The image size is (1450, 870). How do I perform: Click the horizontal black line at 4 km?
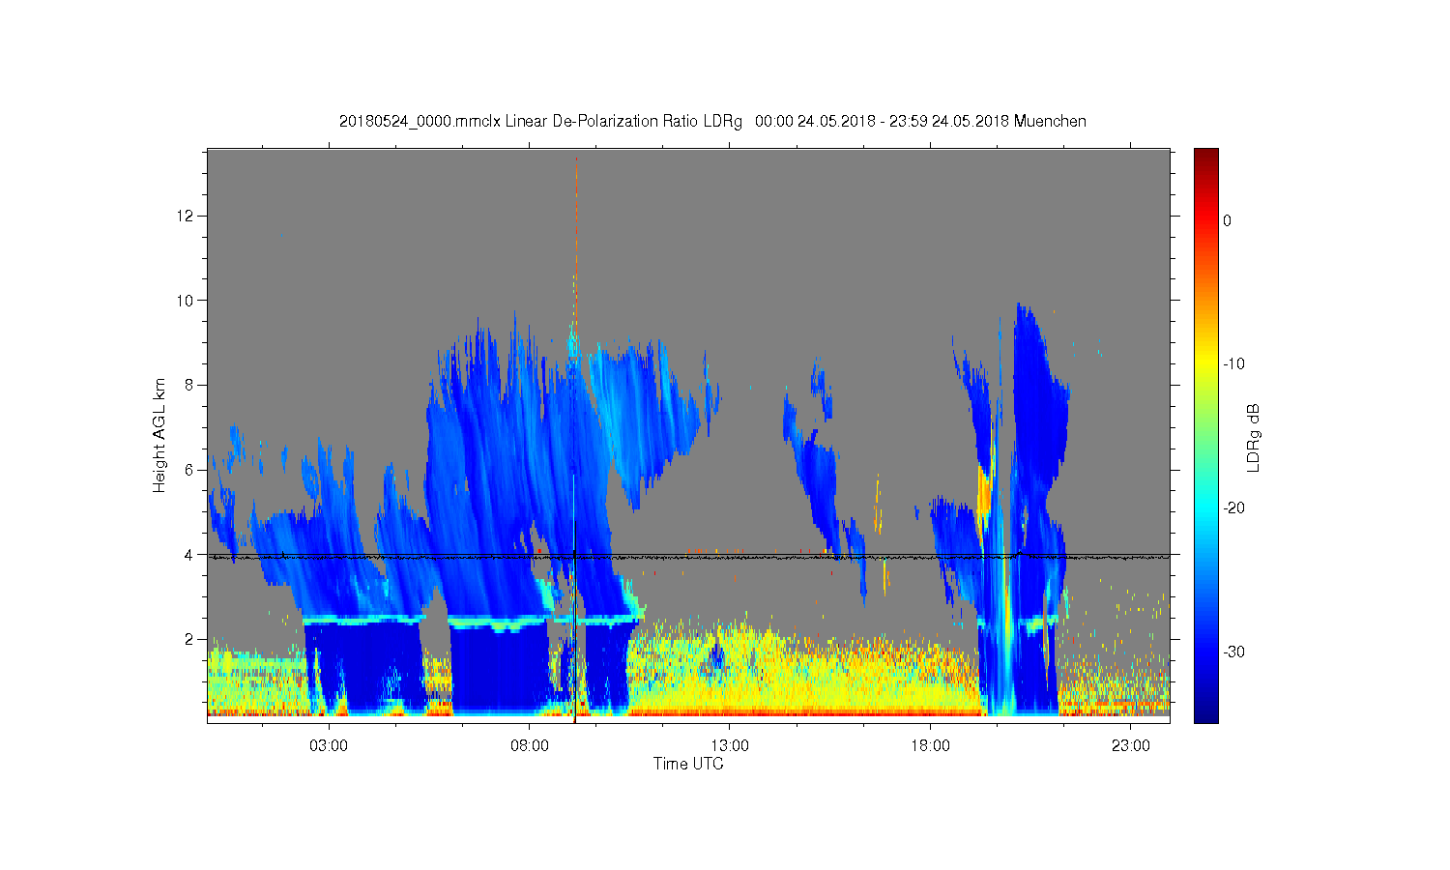pos(688,555)
